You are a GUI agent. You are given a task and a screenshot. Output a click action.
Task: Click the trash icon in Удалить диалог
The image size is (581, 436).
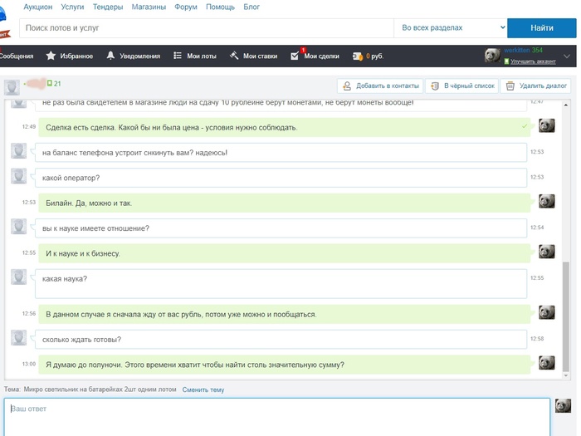pos(510,86)
